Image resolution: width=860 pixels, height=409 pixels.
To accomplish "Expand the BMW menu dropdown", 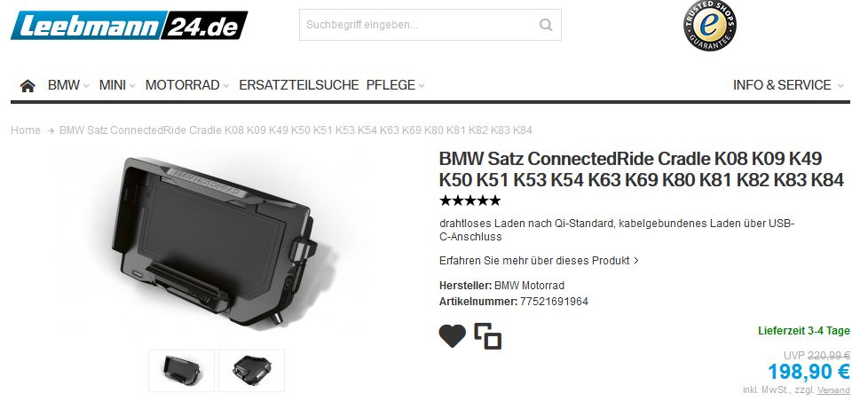I will 68,85.
